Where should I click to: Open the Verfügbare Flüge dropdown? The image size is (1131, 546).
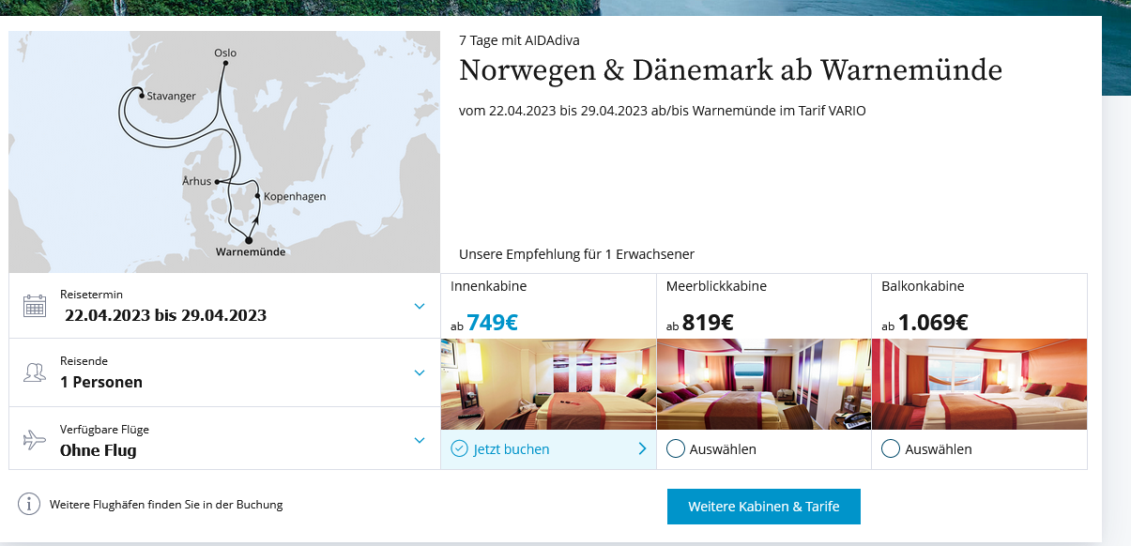click(x=420, y=439)
